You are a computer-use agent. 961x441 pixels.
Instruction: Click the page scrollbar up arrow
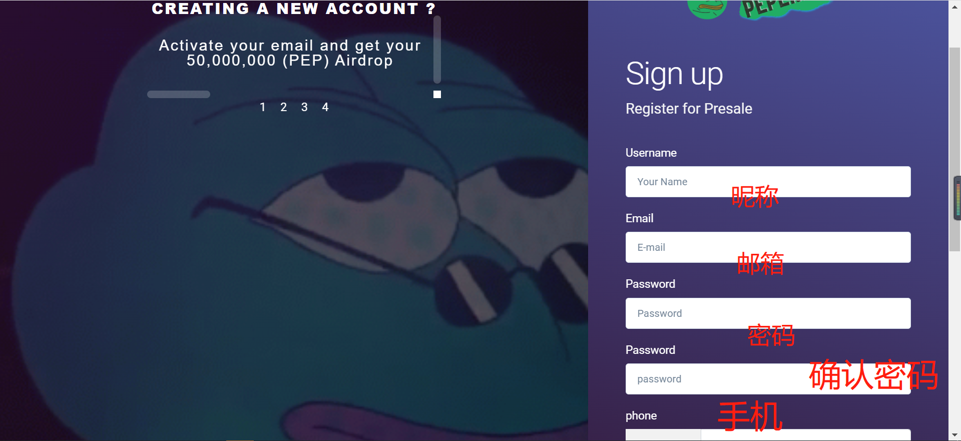click(955, 7)
